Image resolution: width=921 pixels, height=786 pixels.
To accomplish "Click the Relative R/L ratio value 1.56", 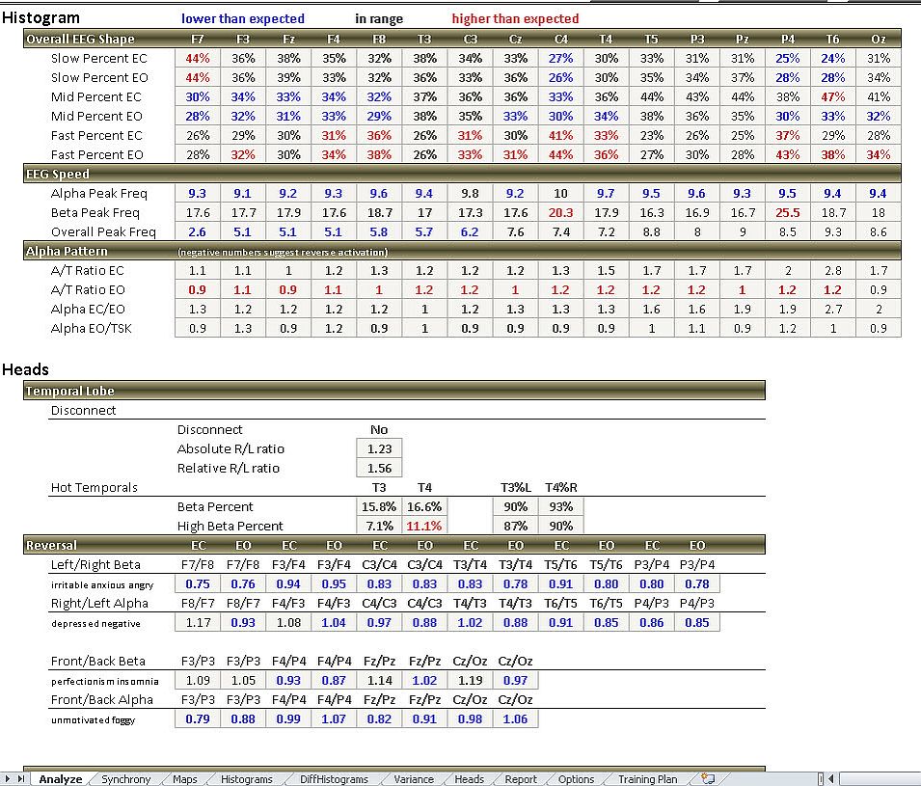I will tap(379, 469).
